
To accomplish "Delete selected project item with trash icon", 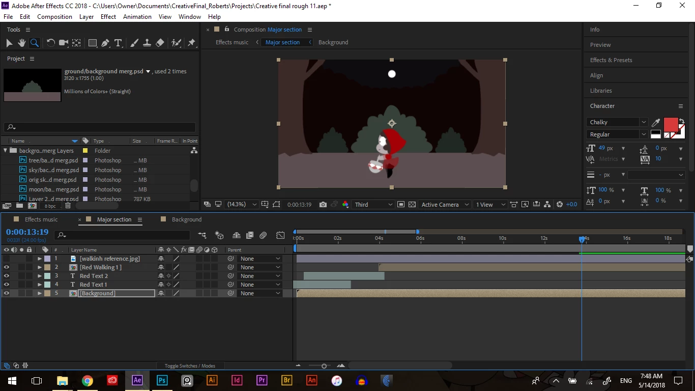I will [x=68, y=206].
